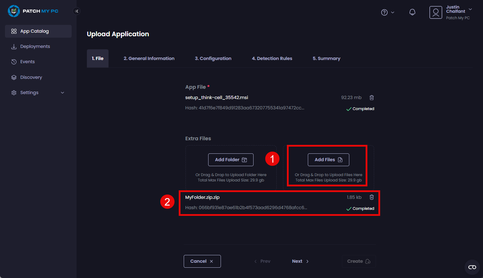This screenshot has width=483, height=278.
Task: Click the Add Files button
Action: pos(328,160)
